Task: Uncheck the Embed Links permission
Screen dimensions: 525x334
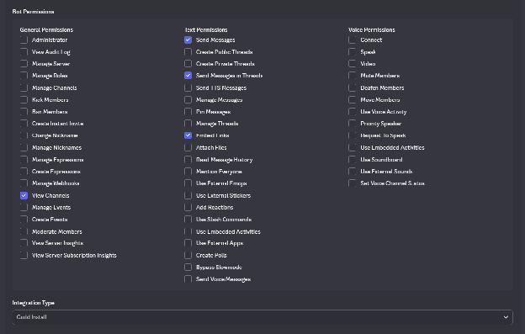Action: click(x=188, y=135)
